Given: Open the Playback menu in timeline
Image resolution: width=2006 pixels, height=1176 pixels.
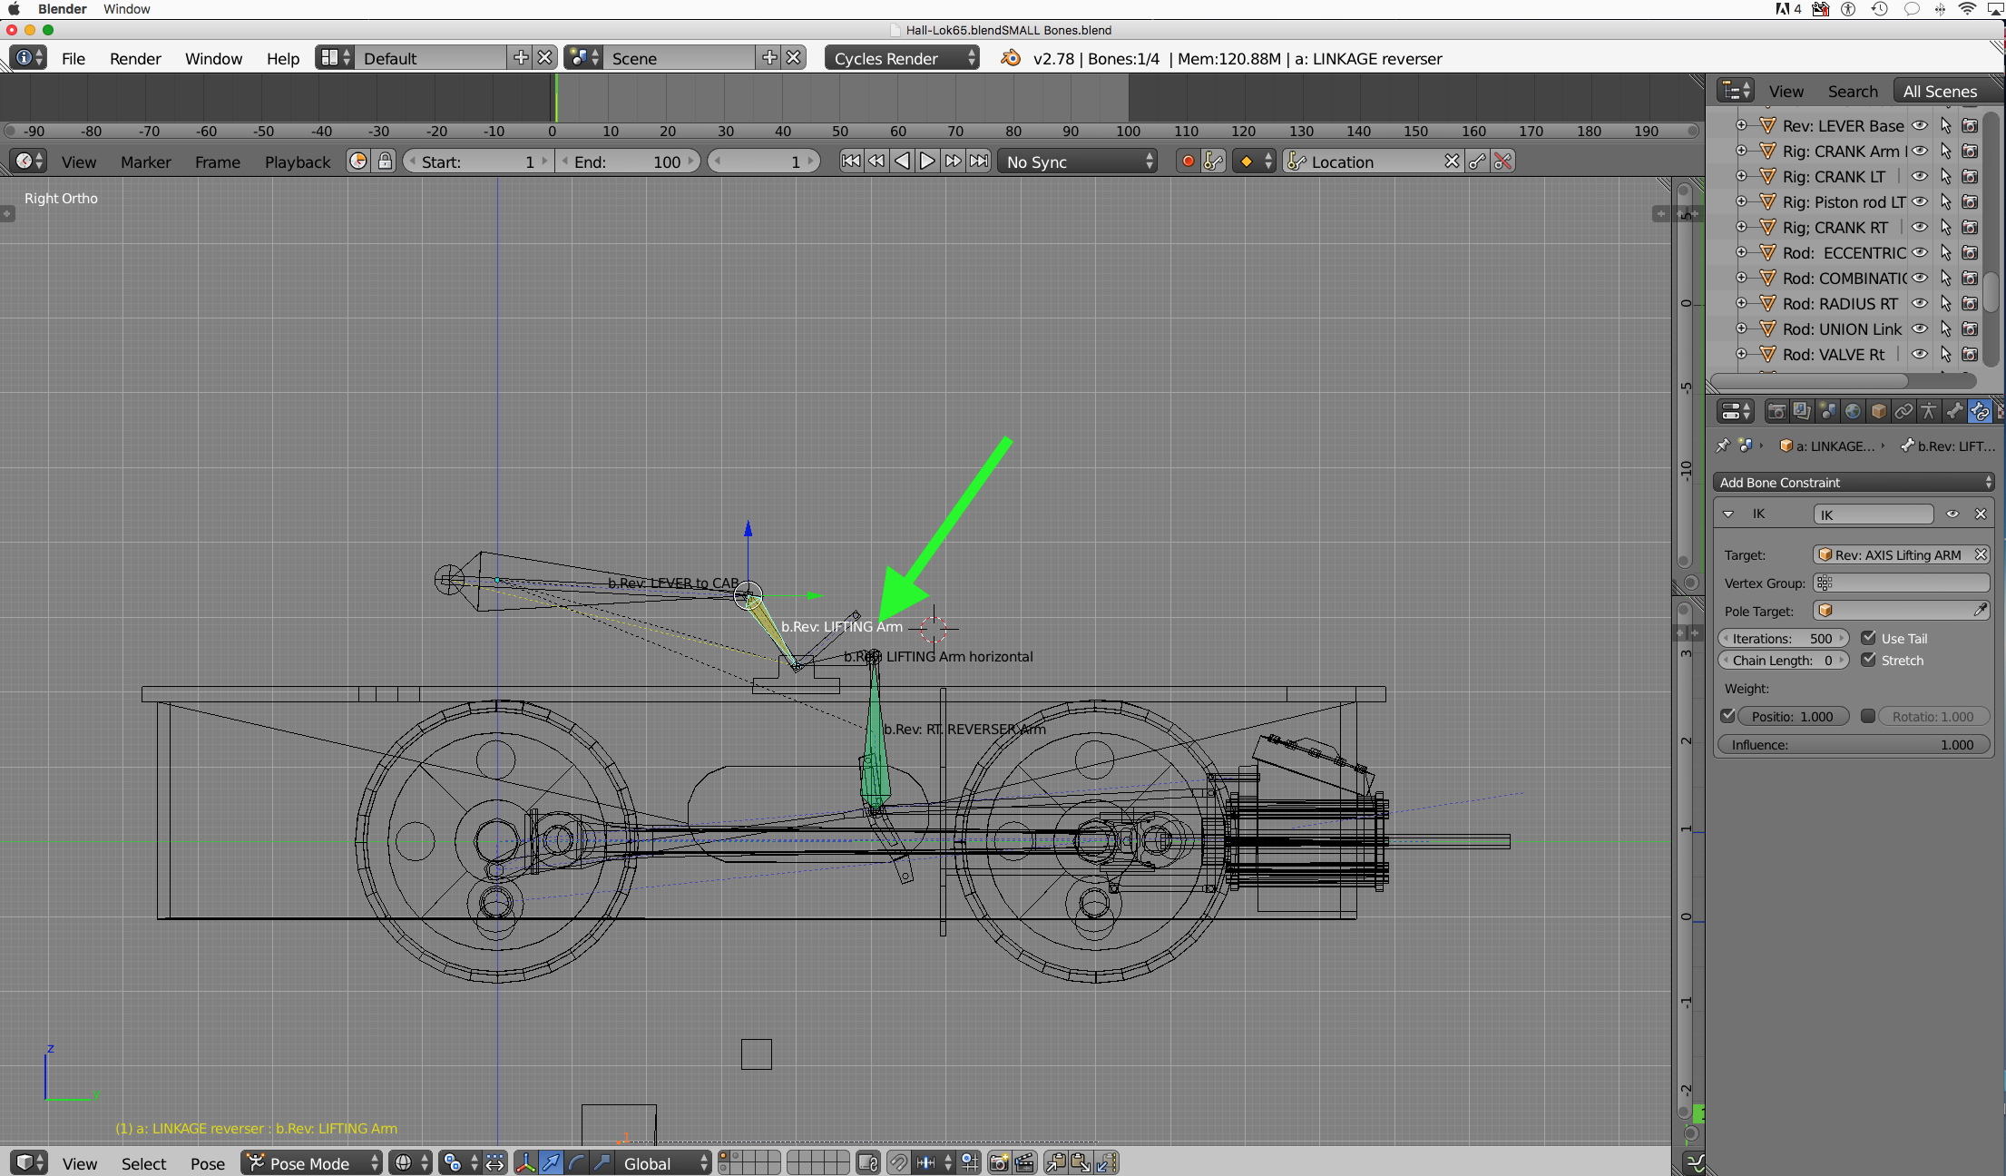Looking at the screenshot, I should [298, 162].
